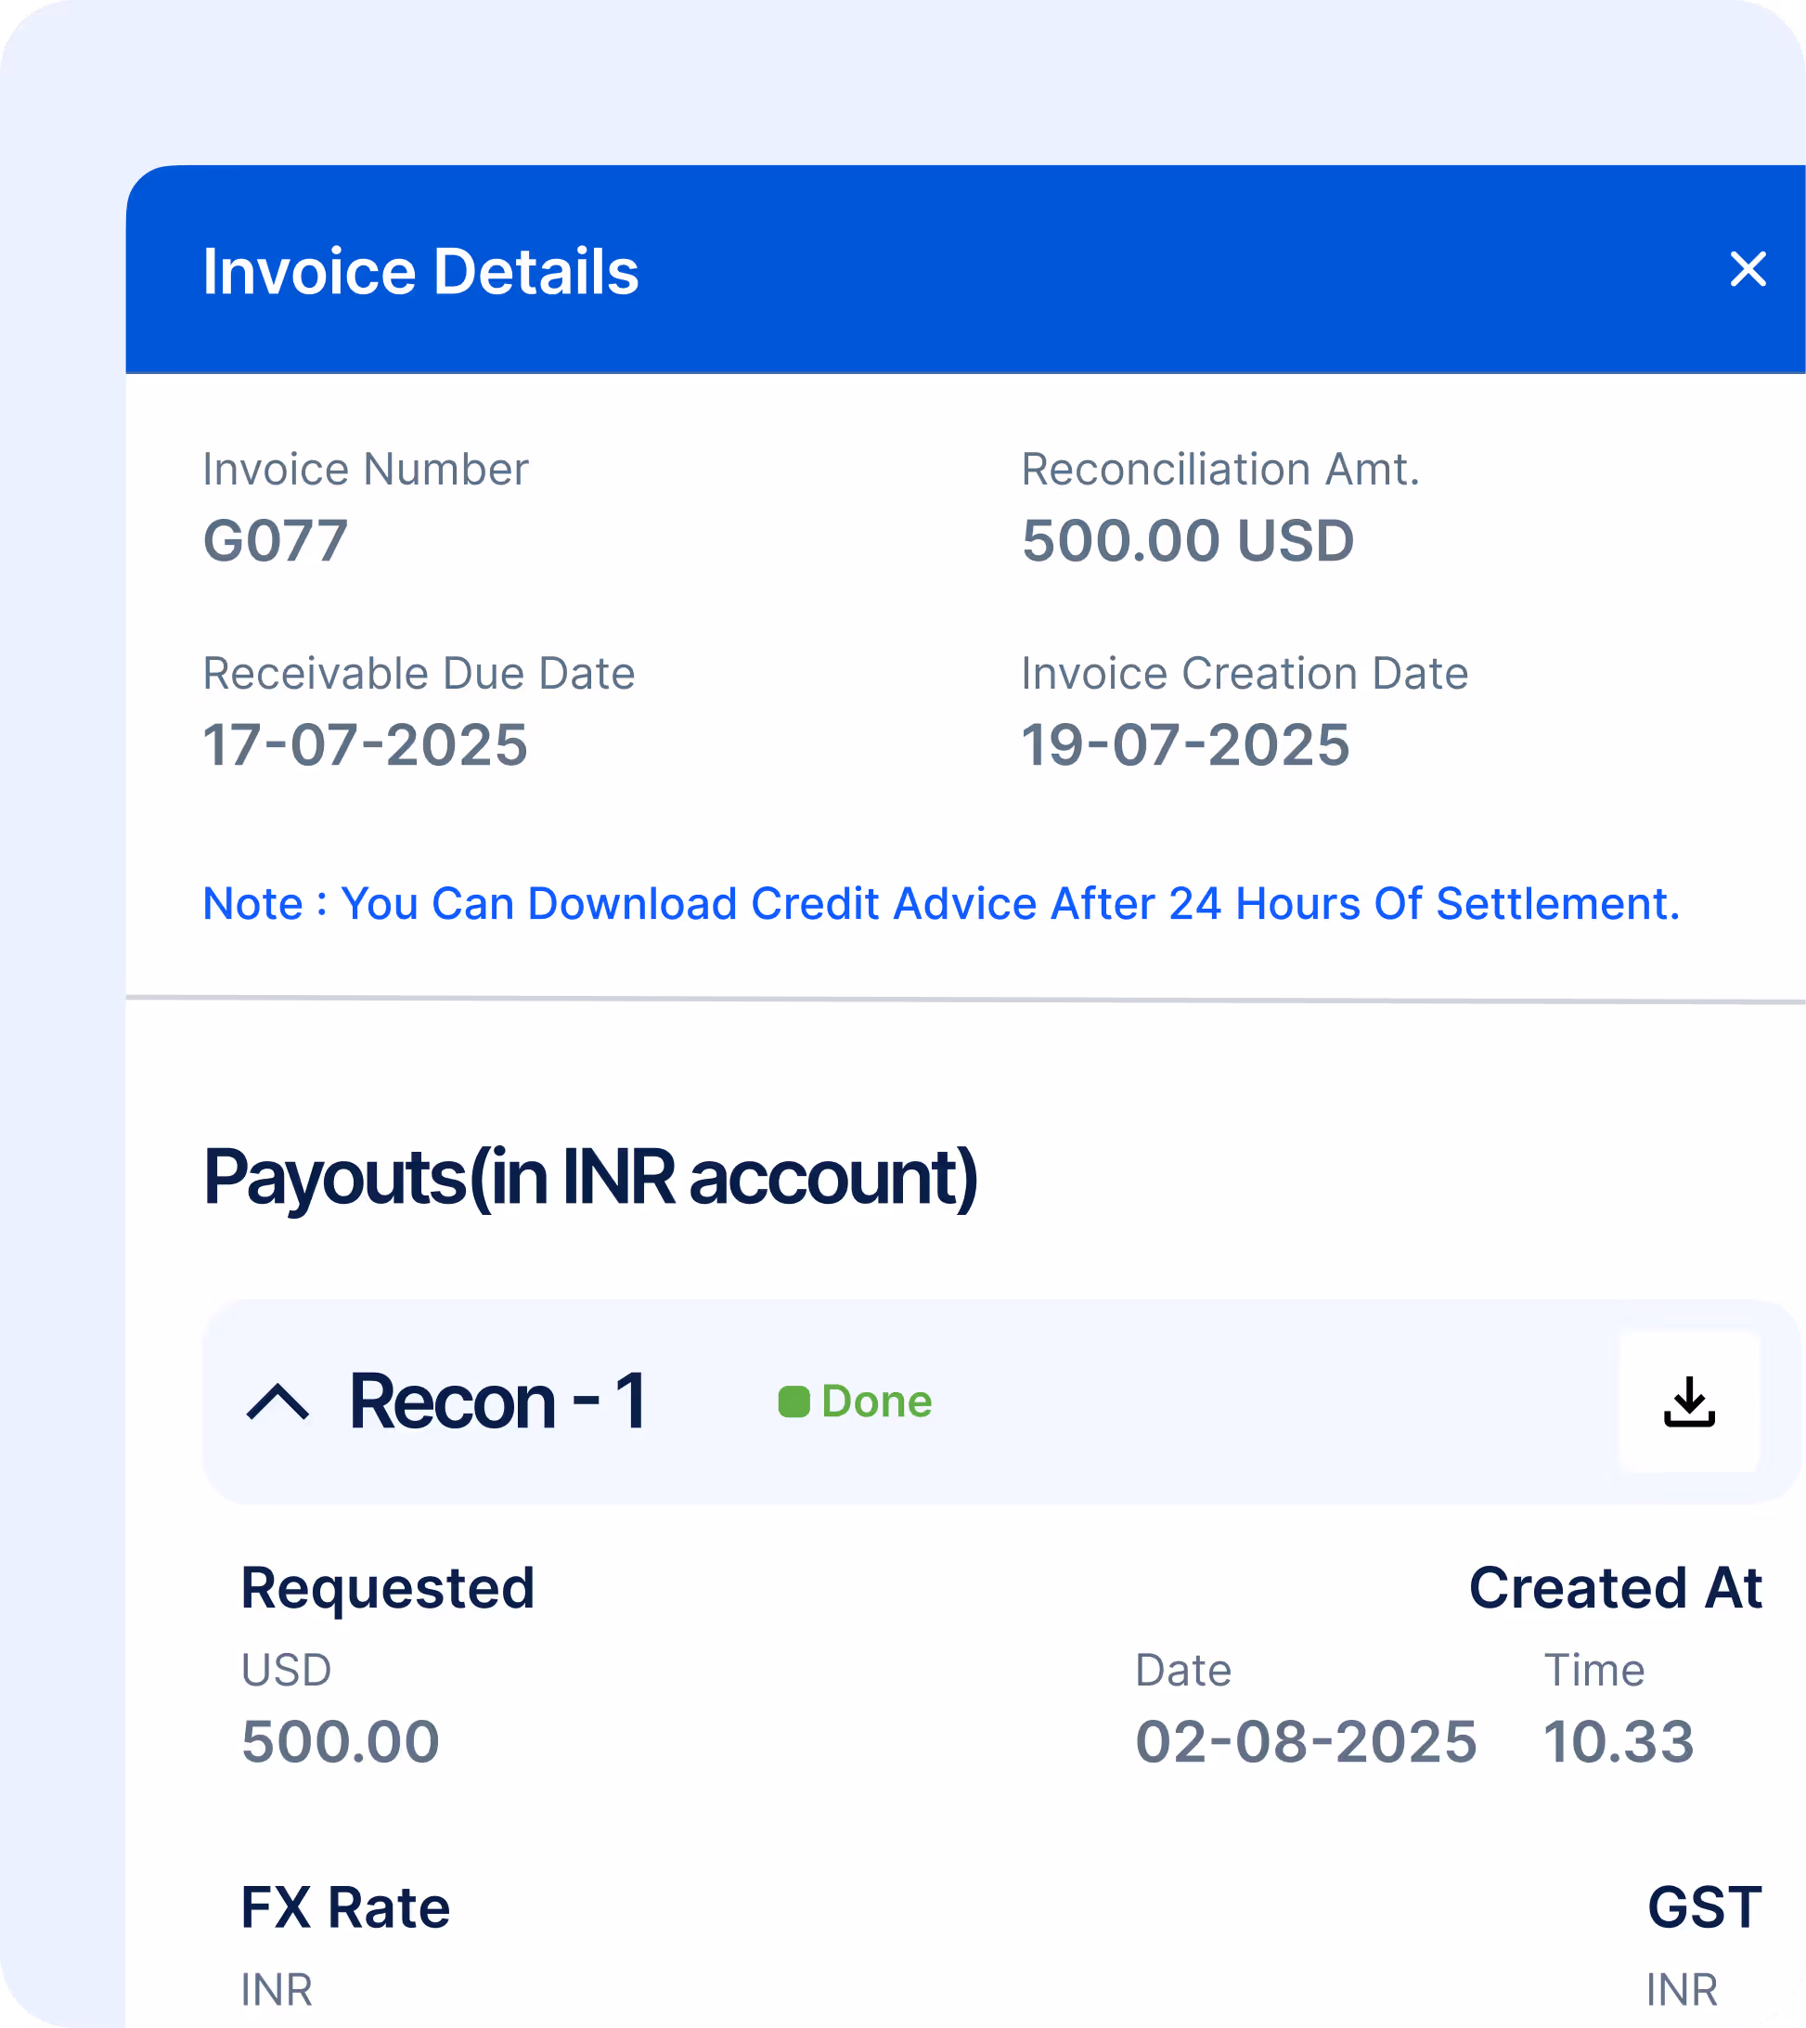Select invoice creation date 19-07-2025

[1186, 745]
